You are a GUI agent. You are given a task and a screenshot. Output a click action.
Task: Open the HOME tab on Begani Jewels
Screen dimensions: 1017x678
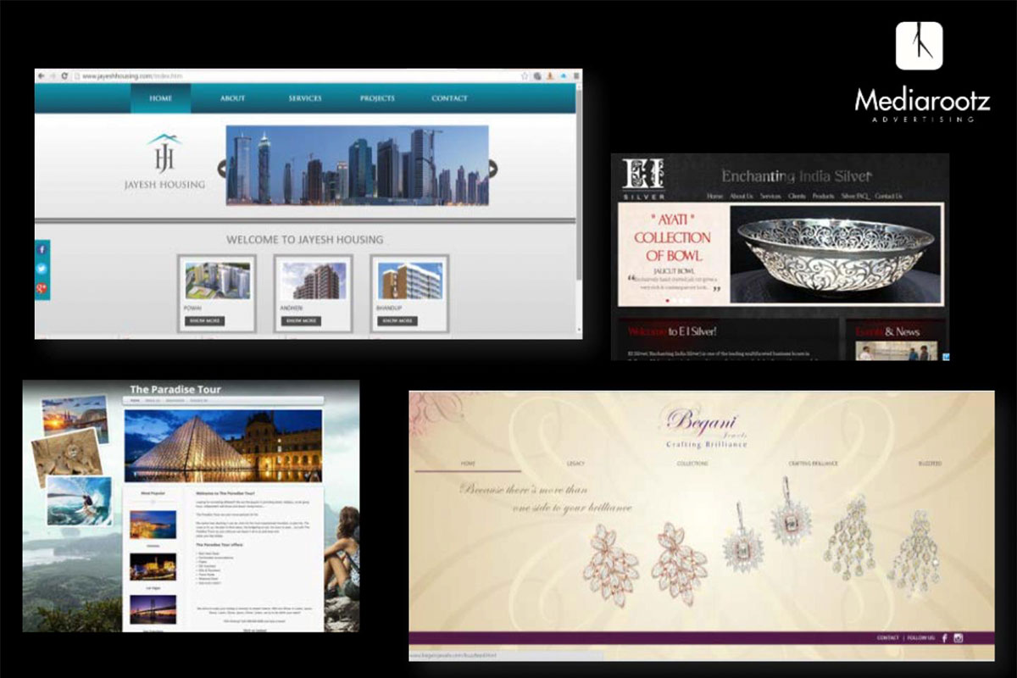(468, 464)
